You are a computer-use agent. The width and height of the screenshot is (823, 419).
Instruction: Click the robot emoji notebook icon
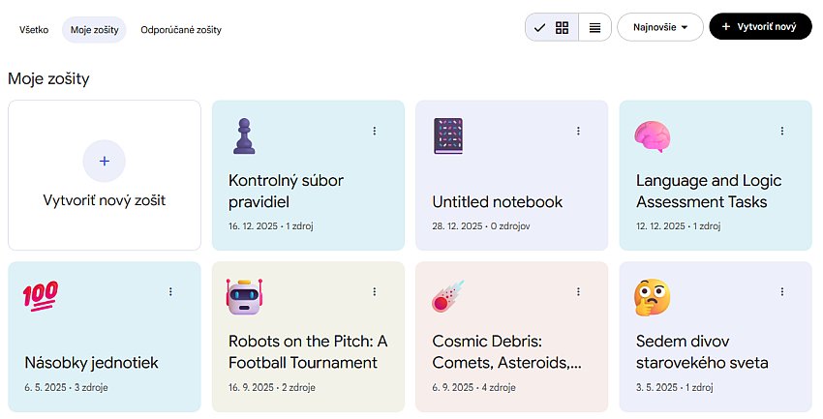[243, 297]
